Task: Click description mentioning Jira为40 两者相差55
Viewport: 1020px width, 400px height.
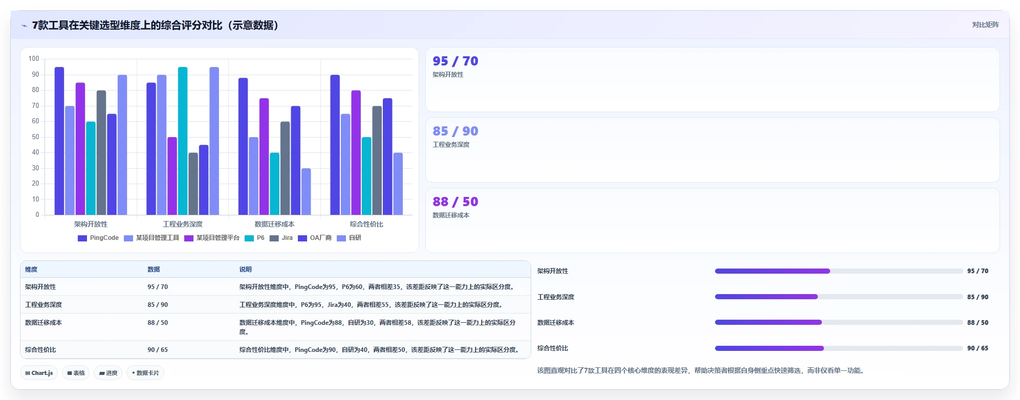Action: coord(372,305)
